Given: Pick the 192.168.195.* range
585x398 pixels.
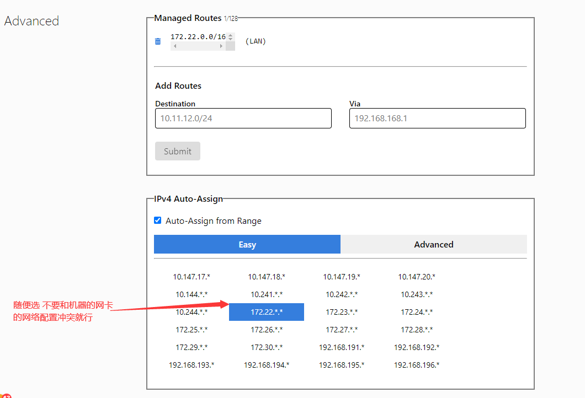Looking at the screenshot, I should tap(342, 365).
